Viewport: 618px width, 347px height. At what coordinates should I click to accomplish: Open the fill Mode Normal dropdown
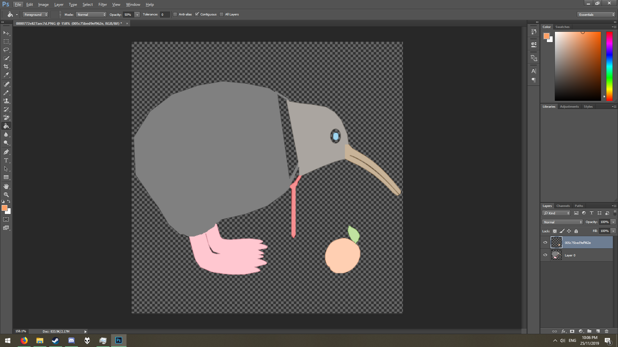[91, 14]
